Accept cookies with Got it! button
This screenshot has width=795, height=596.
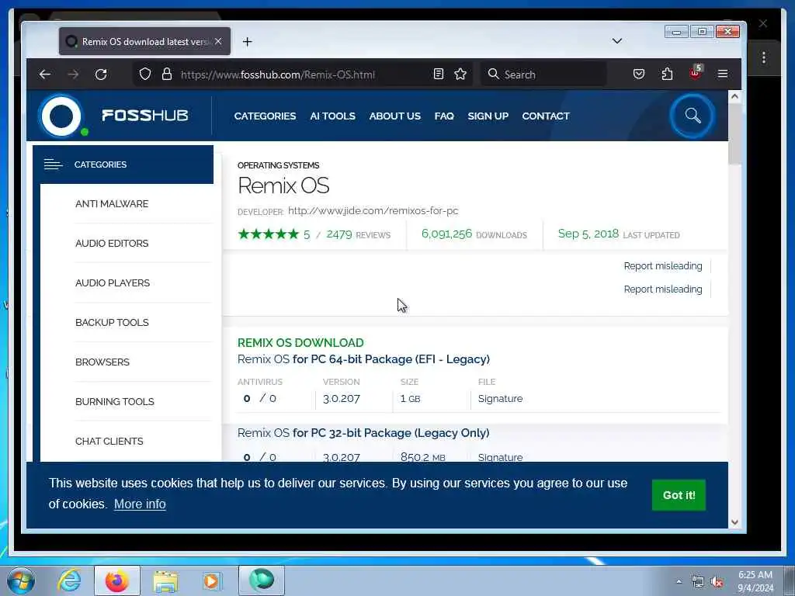(679, 495)
